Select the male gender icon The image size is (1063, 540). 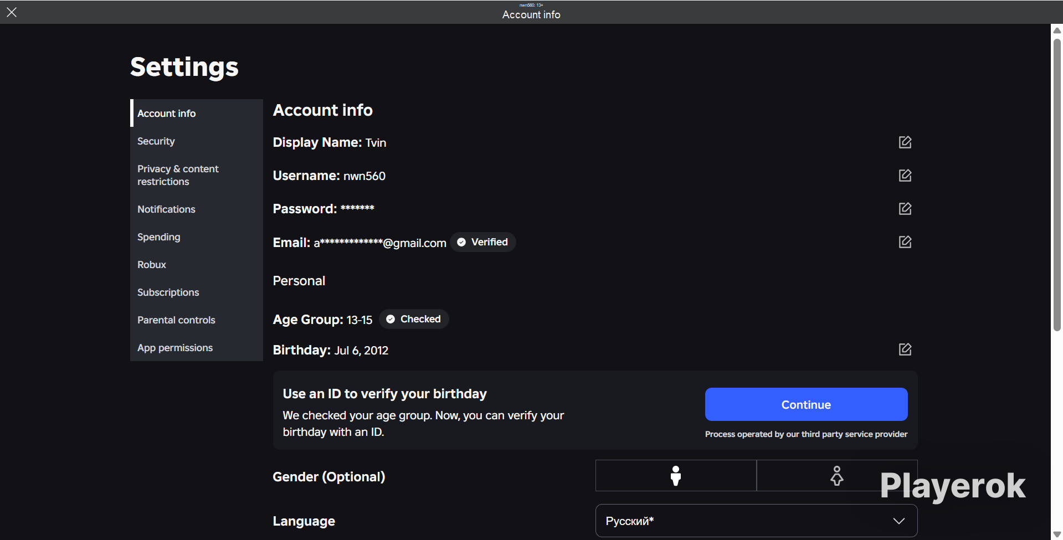[676, 476]
